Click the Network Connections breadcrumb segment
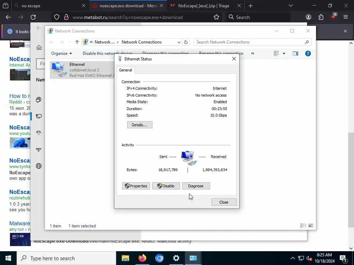The image size is (354, 265). 141,42
